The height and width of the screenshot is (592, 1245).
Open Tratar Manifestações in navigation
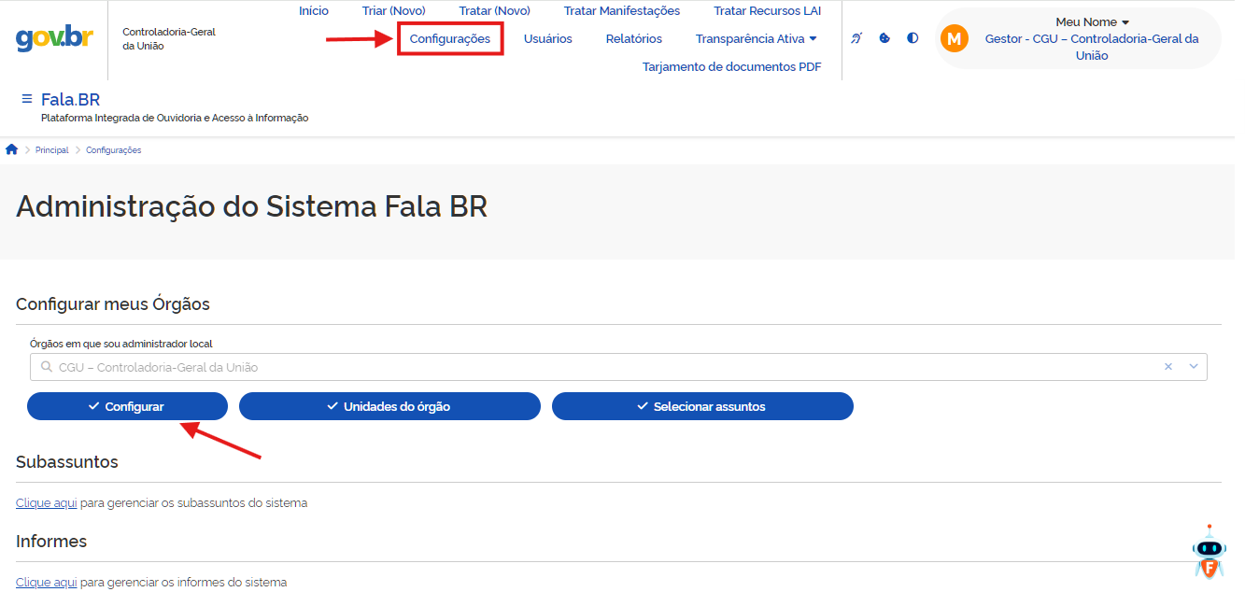(622, 11)
